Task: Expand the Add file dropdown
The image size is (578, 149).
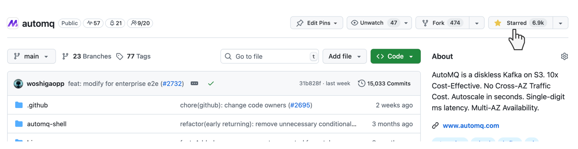Action: (x=344, y=56)
